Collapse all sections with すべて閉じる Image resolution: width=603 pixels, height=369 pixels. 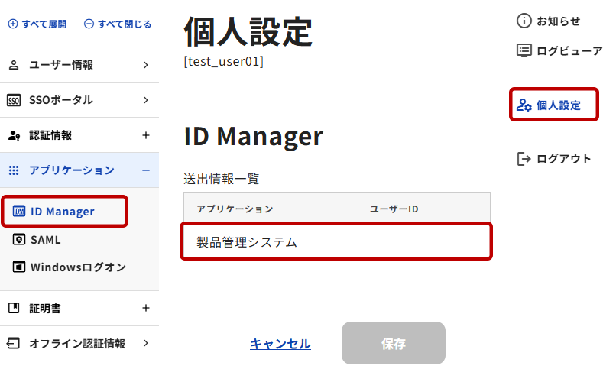pos(117,24)
